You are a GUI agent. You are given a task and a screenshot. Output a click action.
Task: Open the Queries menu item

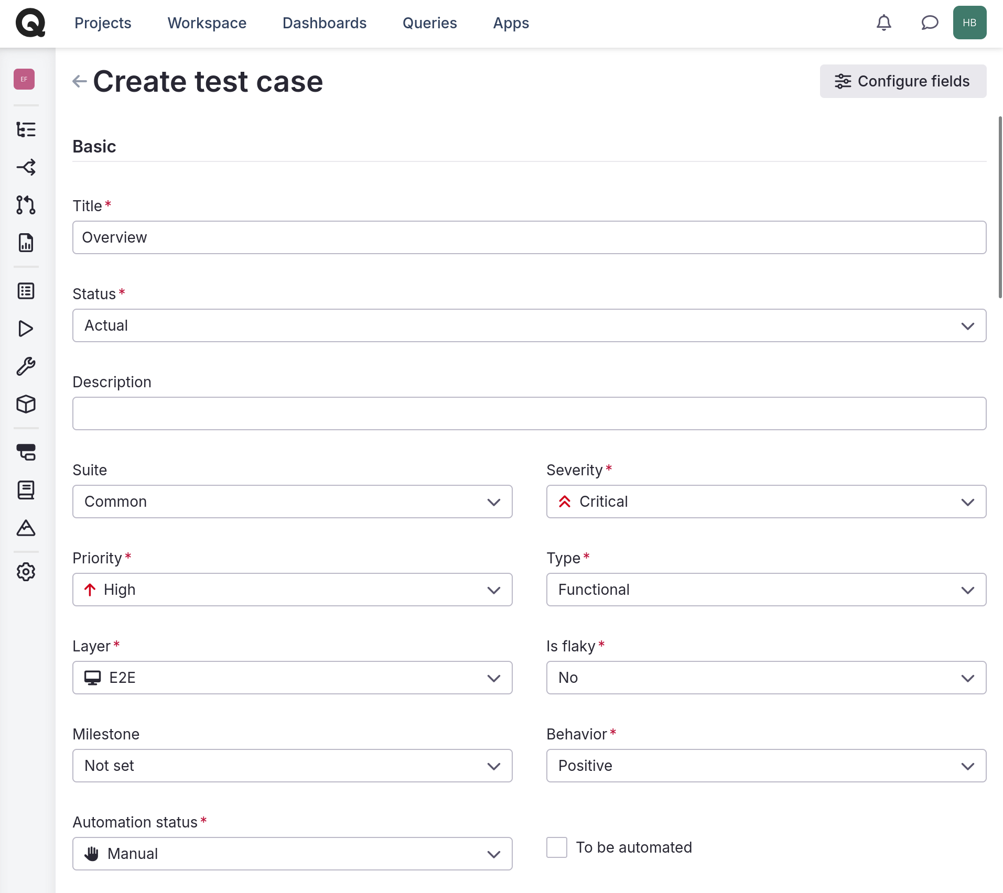tap(429, 23)
